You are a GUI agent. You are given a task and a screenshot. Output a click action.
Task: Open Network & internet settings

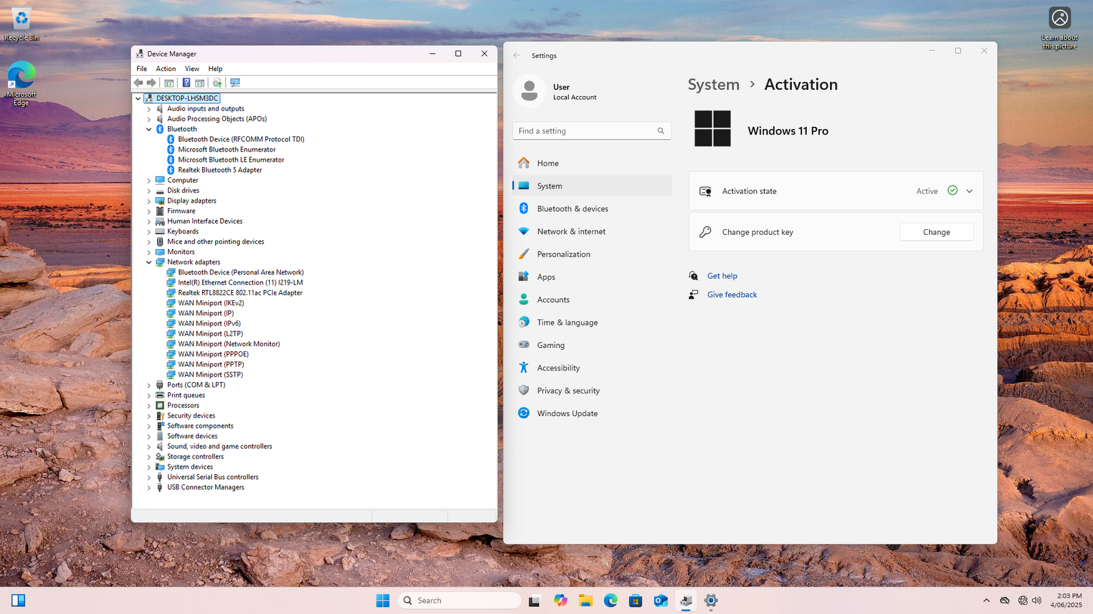[x=592, y=231]
